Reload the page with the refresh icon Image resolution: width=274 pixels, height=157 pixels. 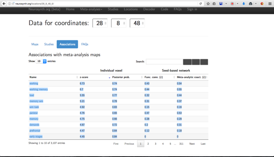201,4
